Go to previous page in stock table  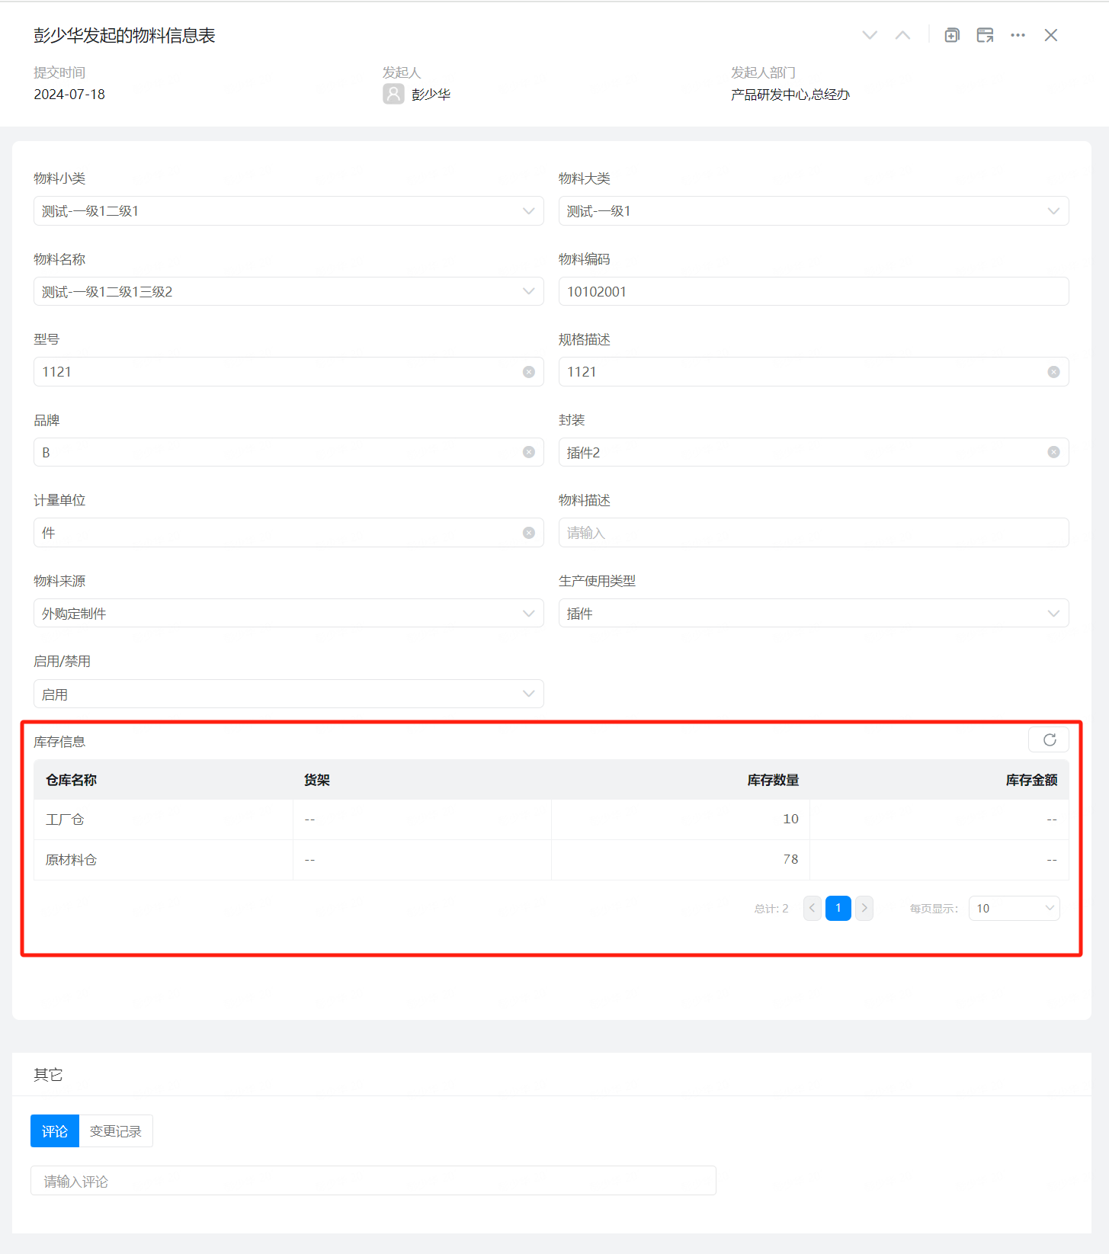(x=813, y=908)
